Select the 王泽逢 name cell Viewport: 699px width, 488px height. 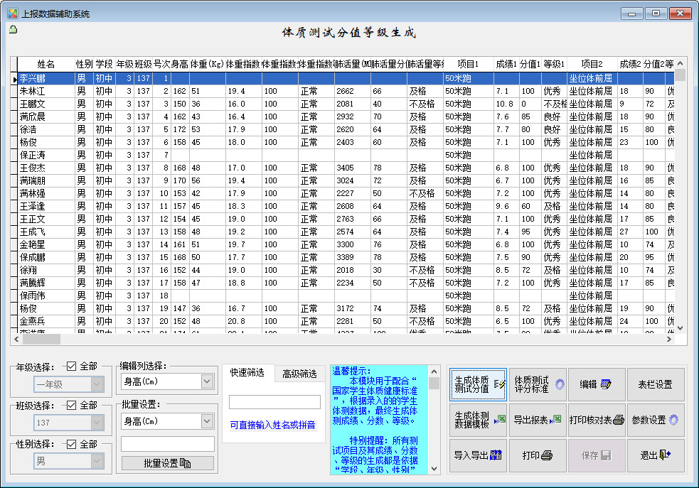(46, 207)
